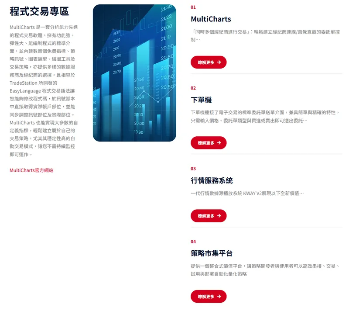Click 瞭解更多 button under 行情服務系統
Screen dimensions: 349x311
[x=209, y=216]
